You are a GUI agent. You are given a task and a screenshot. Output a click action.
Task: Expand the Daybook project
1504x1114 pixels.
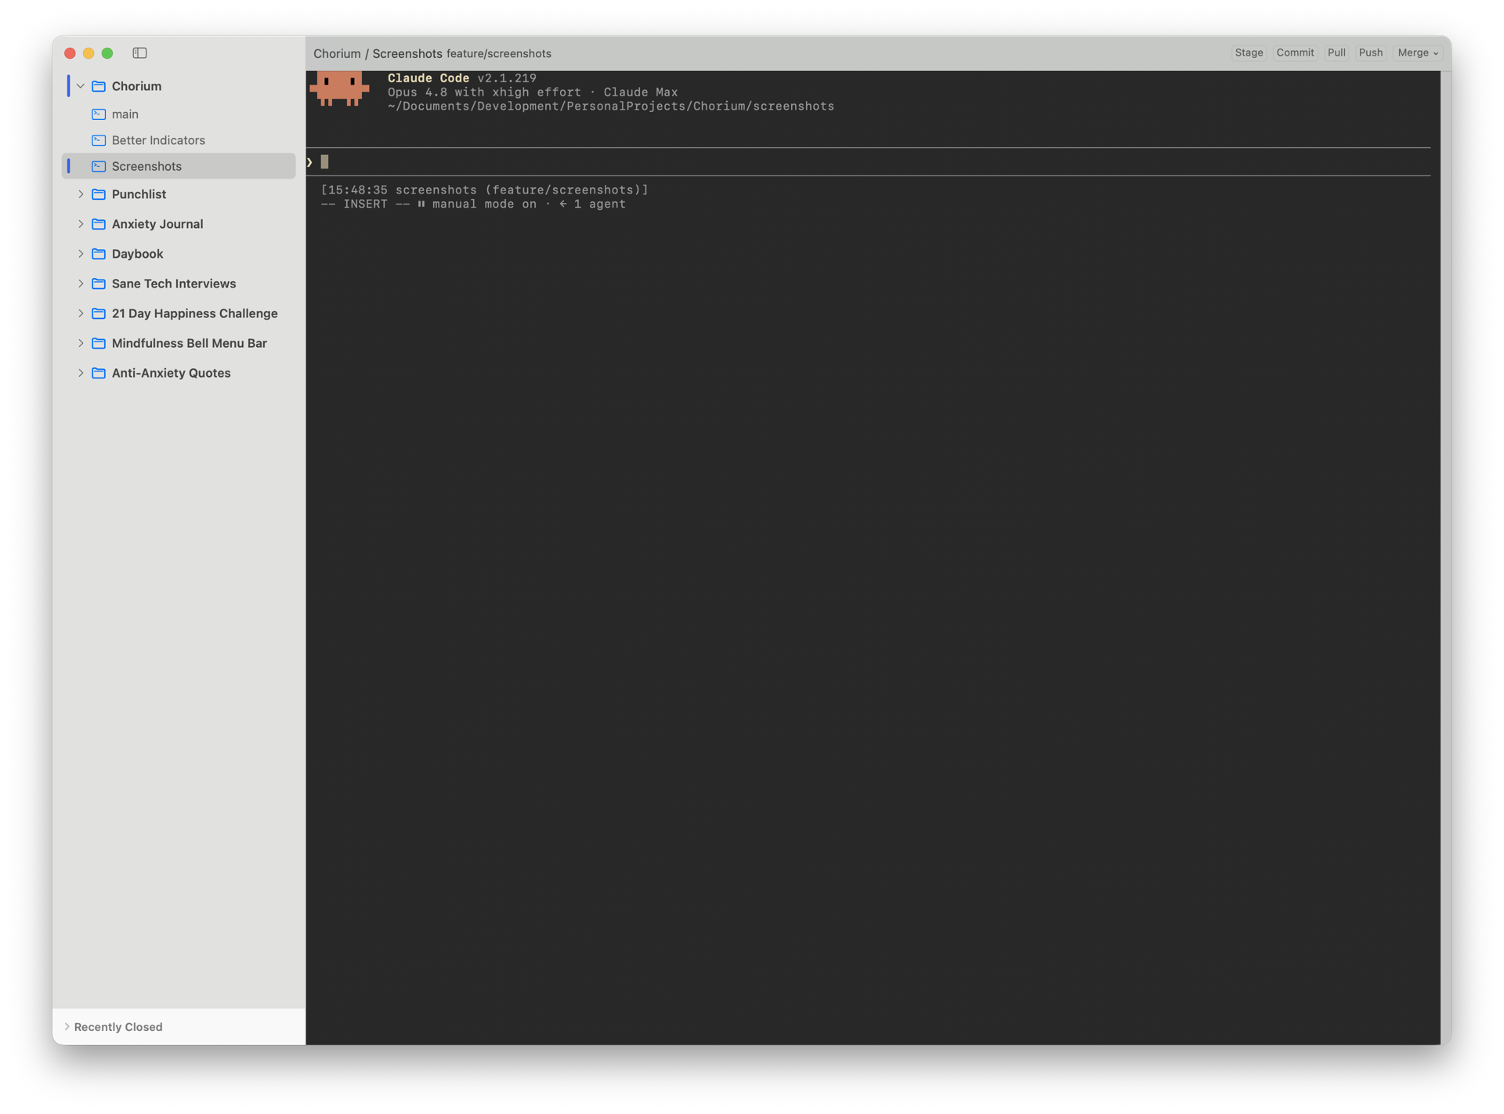[81, 254]
